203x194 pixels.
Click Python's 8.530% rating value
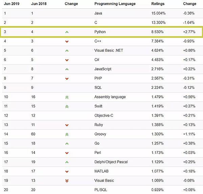coord(157,32)
